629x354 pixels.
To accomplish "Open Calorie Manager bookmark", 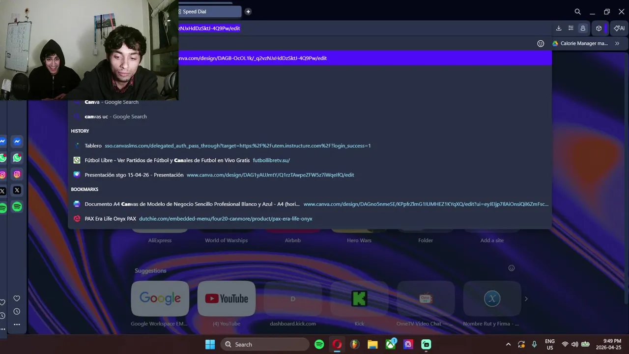I will [x=580, y=43].
